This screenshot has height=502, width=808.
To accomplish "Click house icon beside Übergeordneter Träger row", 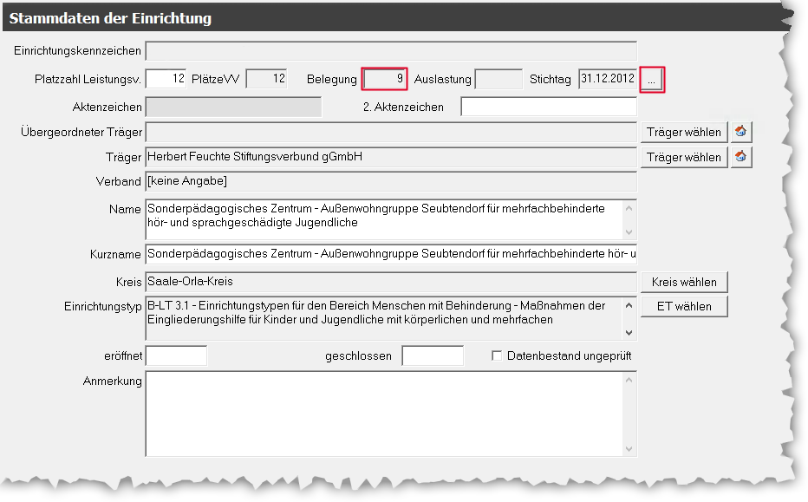I will pos(740,132).
